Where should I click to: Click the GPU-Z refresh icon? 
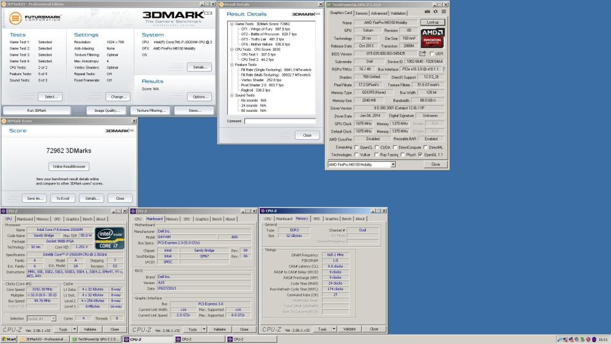pos(435,12)
